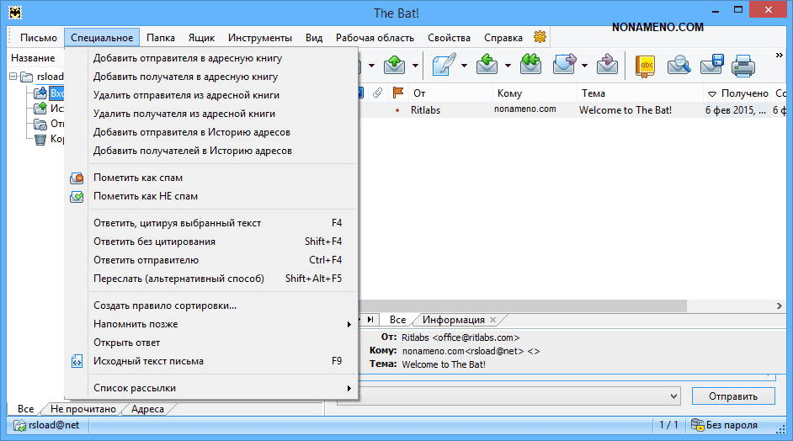
Task: Click the new message quill icon
Action: point(444,64)
